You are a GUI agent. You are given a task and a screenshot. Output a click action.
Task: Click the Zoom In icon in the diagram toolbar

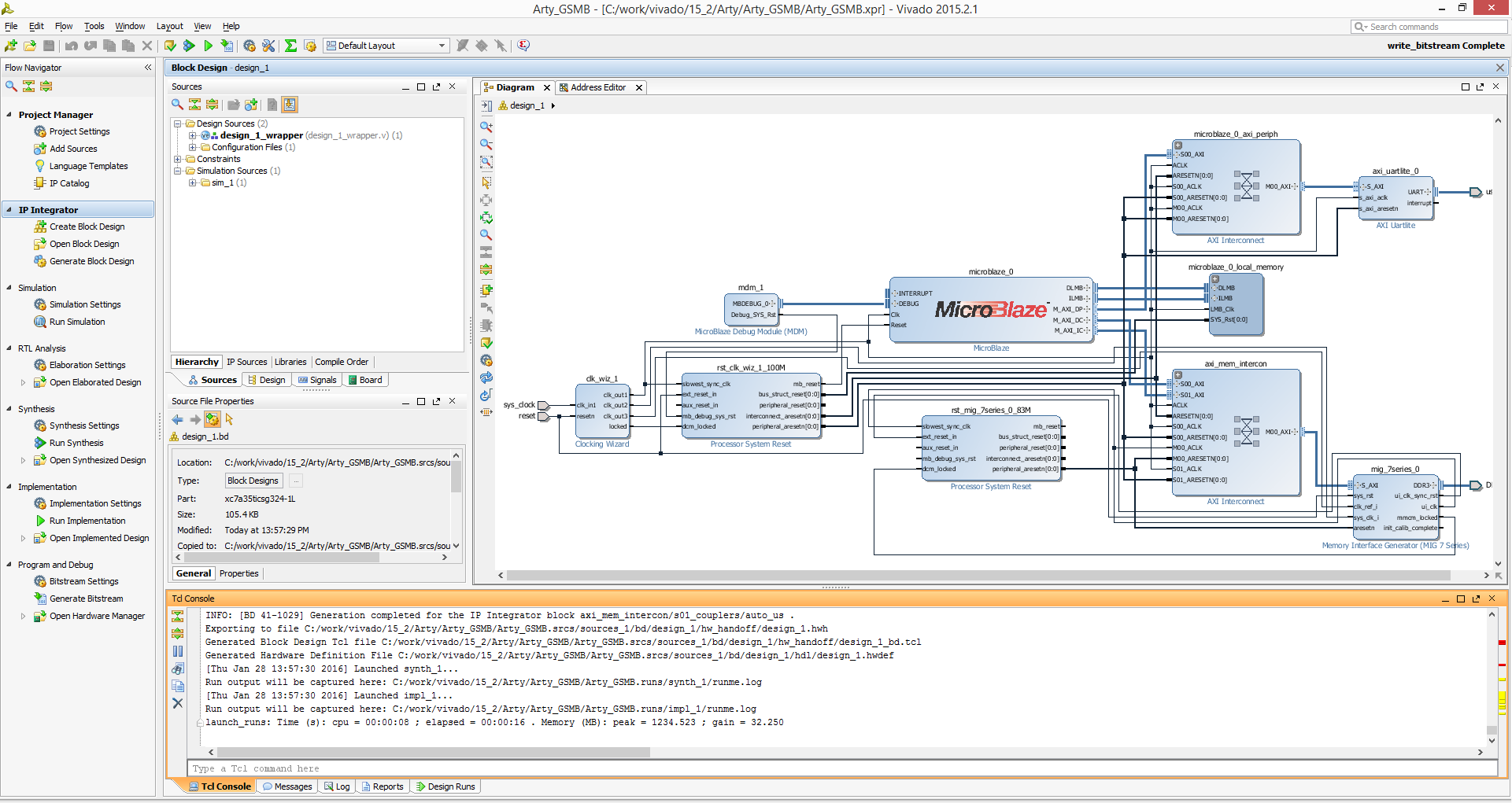pos(486,127)
